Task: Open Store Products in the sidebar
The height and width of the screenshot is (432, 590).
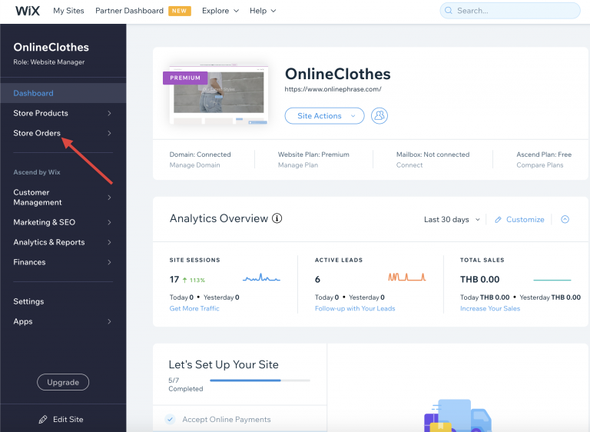Action: pos(41,113)
